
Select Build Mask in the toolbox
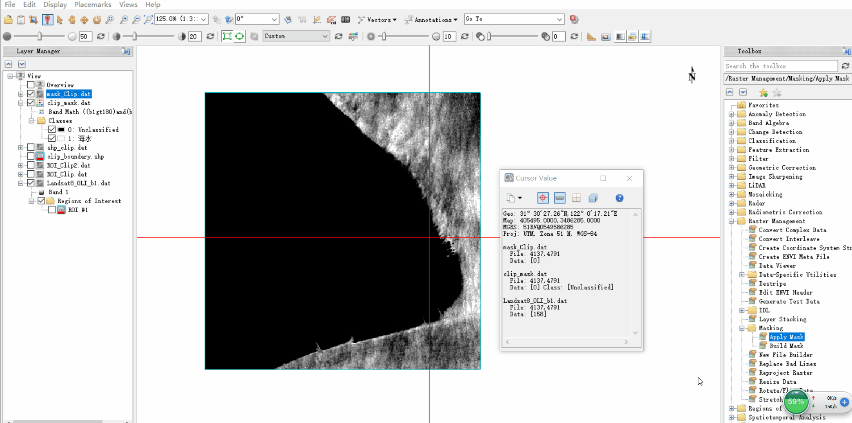click(786, 346)
